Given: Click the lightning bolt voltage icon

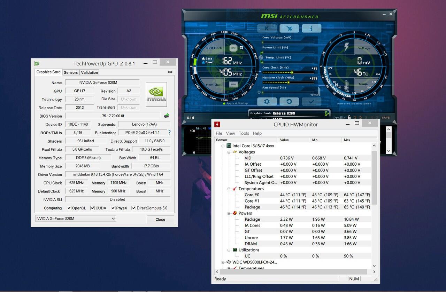Looking at the screenshot, I should click(346, 47).
